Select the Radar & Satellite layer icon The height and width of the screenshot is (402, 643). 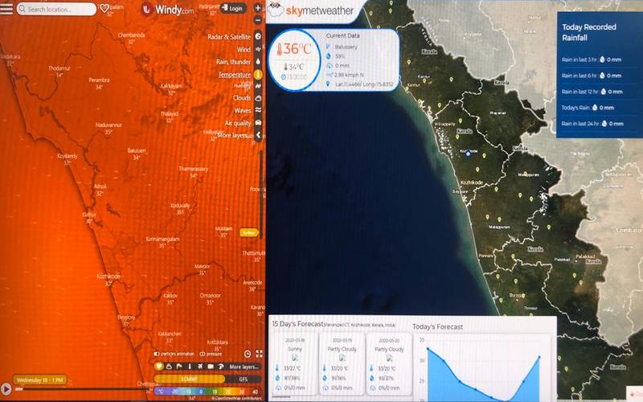pyautogui.click(x=258, y=36)
